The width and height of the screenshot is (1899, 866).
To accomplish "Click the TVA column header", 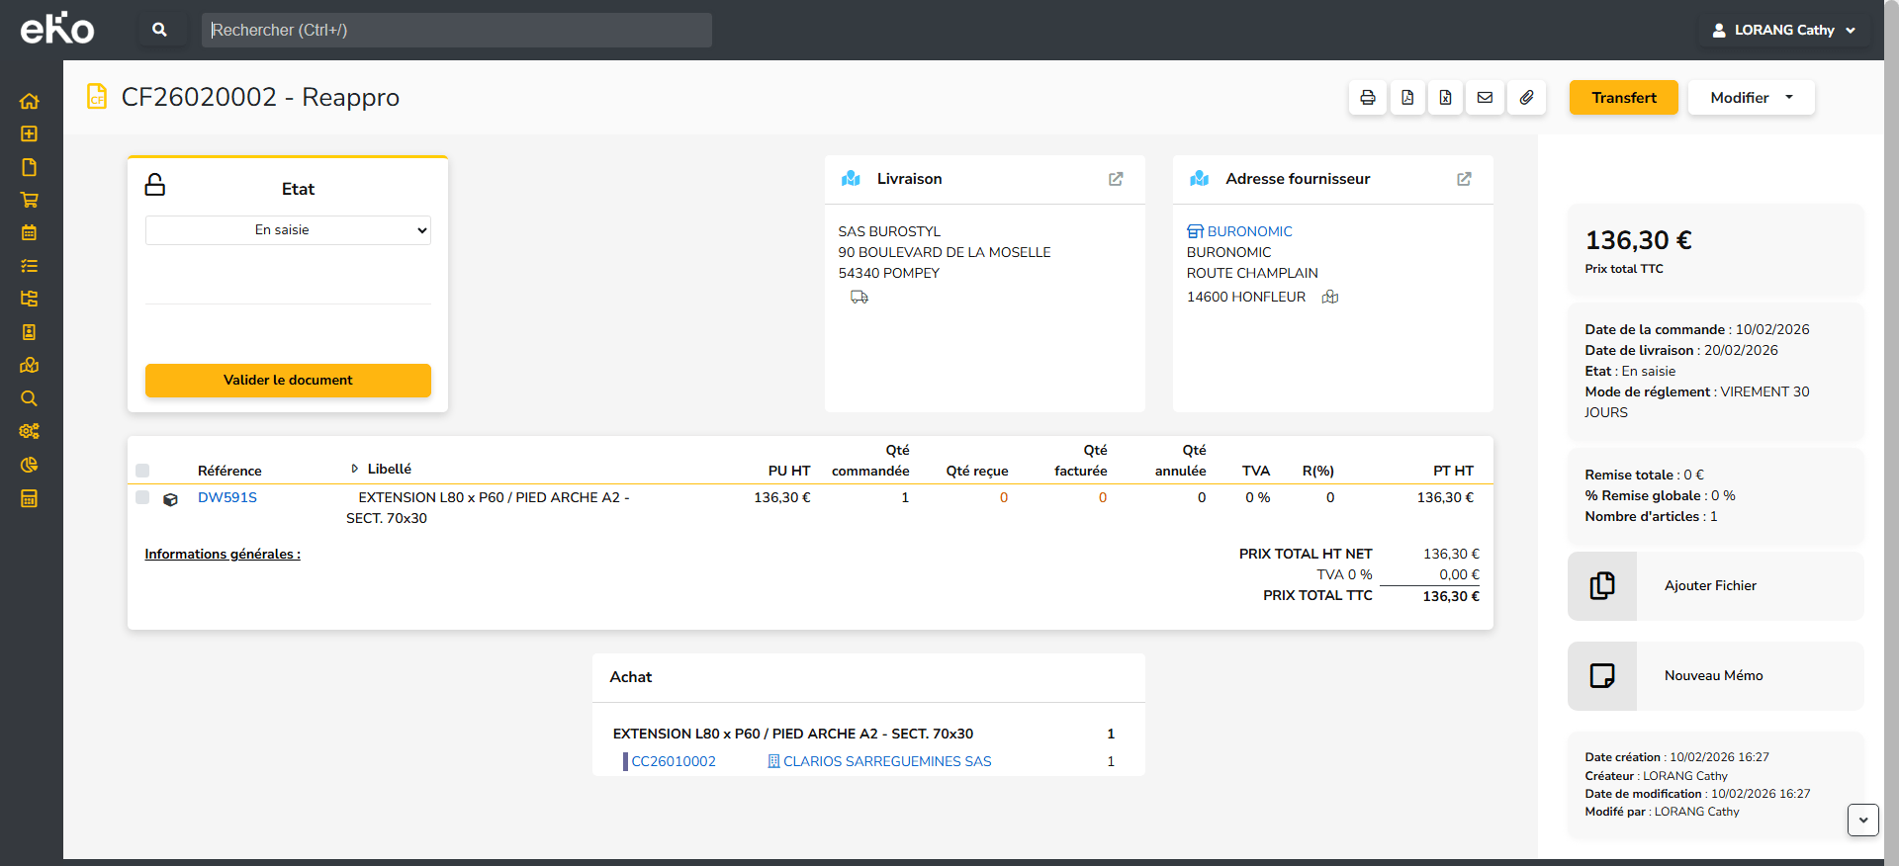I will pos(1256,471).
